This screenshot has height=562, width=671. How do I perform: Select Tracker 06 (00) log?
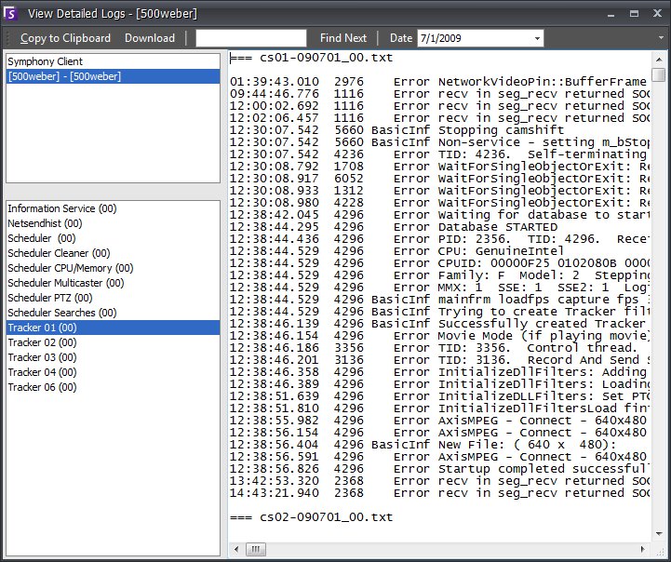point(113,387)
